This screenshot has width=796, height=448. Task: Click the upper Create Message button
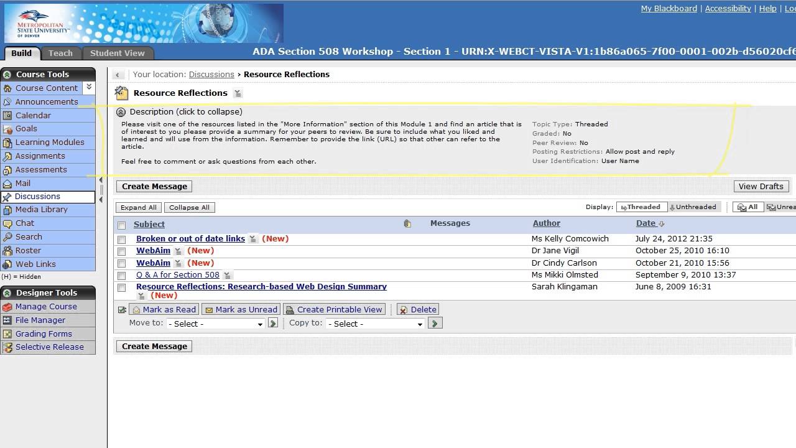coord(154,186)
